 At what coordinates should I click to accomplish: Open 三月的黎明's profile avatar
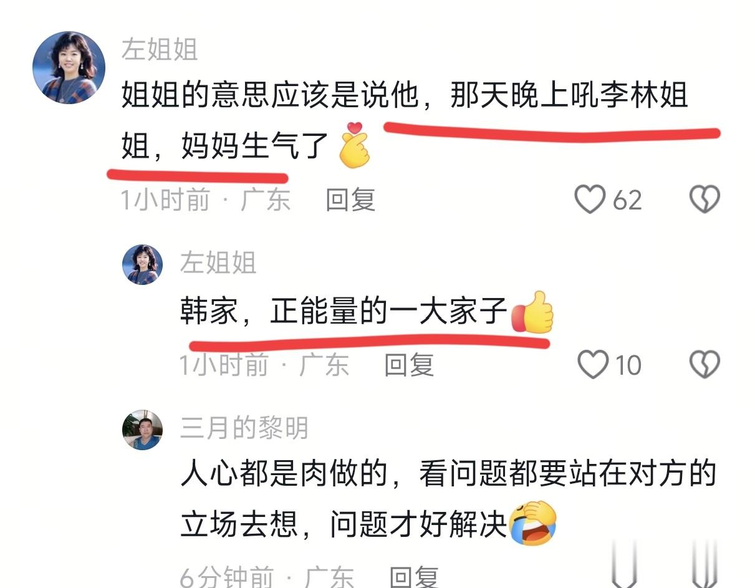142,430
